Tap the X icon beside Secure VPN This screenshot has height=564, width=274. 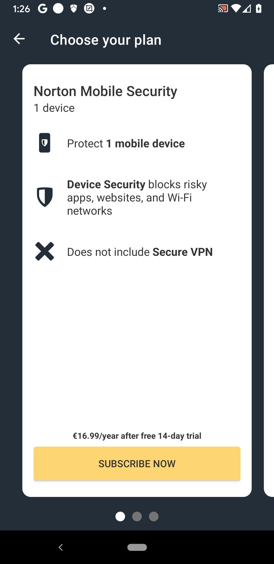point(45,251)
